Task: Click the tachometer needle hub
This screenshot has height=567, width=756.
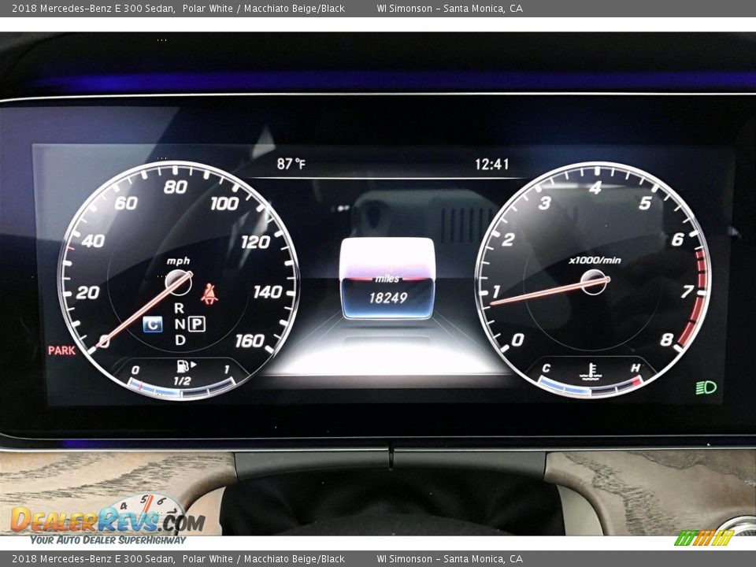Action: 594,282
